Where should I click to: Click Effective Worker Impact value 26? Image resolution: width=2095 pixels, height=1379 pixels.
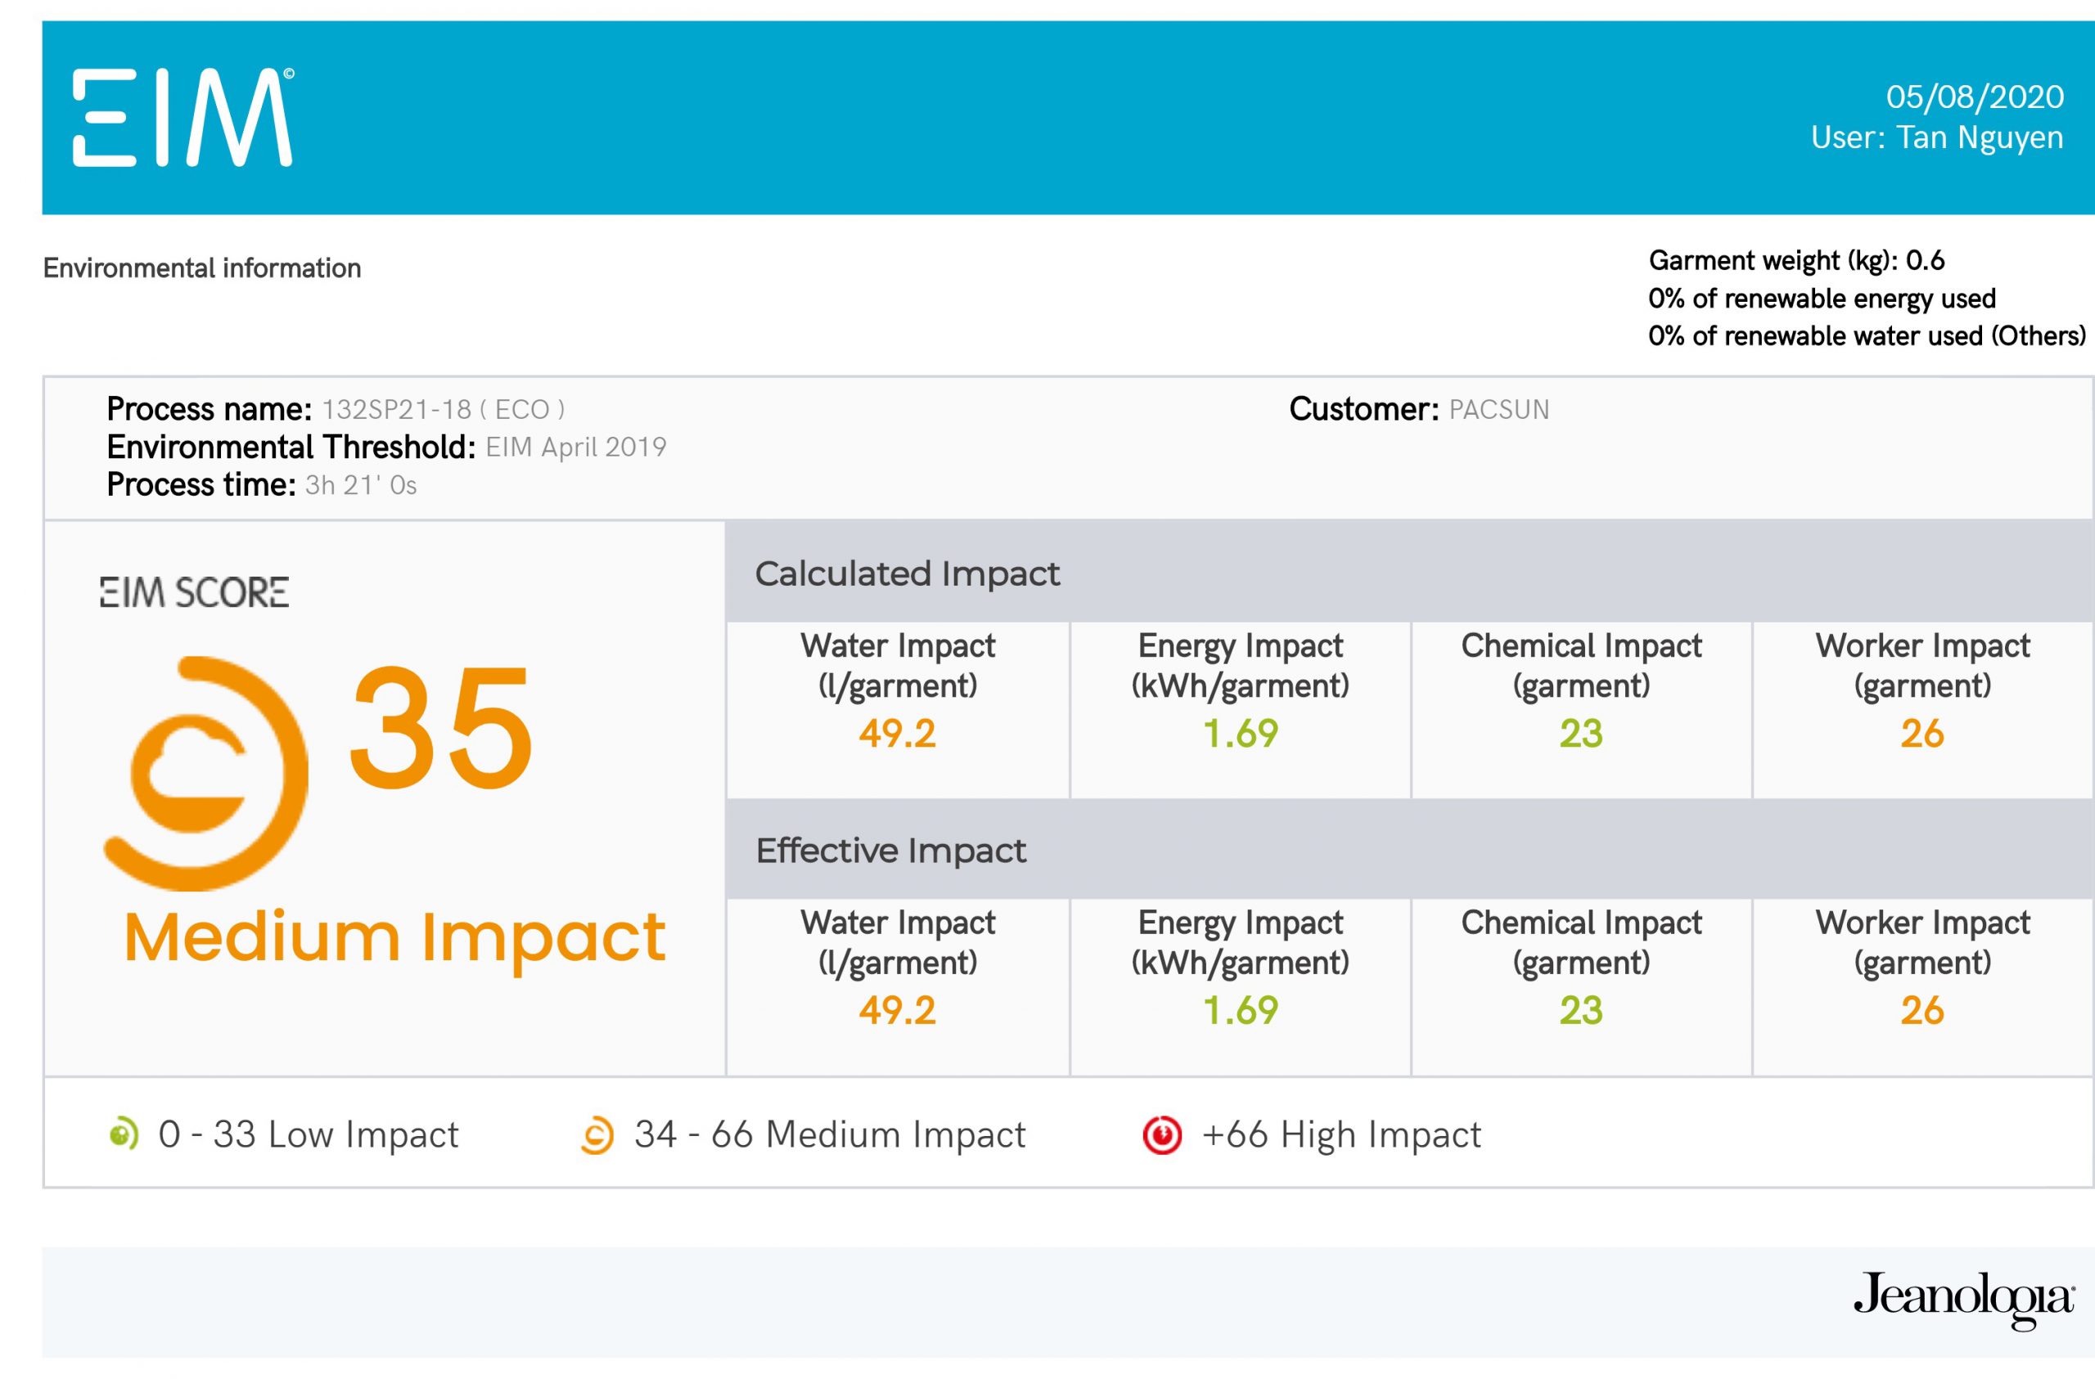(1922, 1011)
